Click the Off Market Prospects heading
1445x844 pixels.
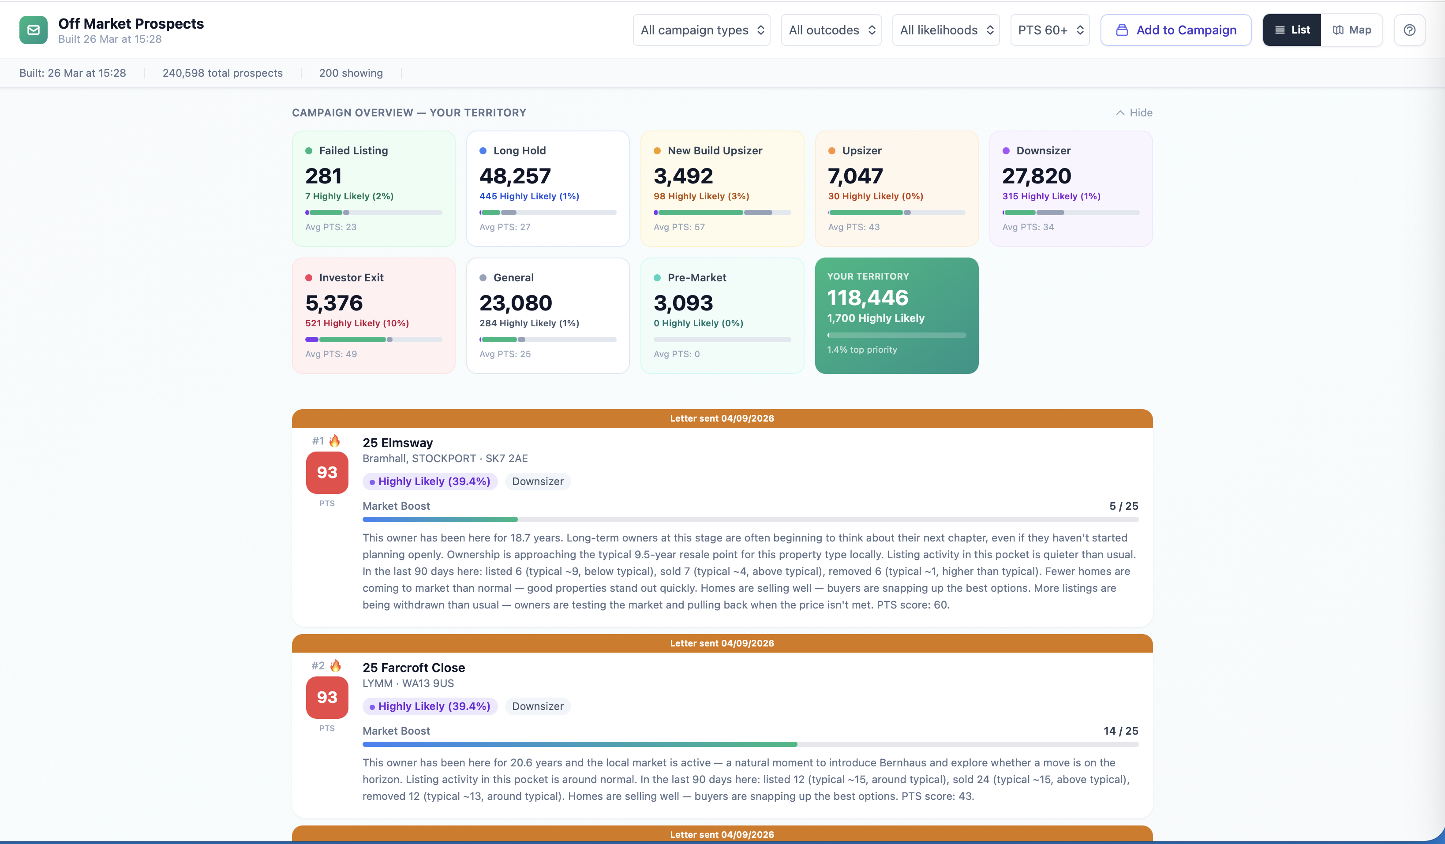pos(131,23)
